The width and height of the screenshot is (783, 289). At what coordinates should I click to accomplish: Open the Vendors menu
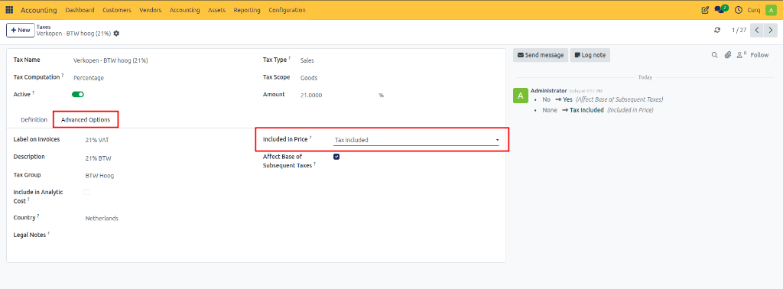[151, 10]
